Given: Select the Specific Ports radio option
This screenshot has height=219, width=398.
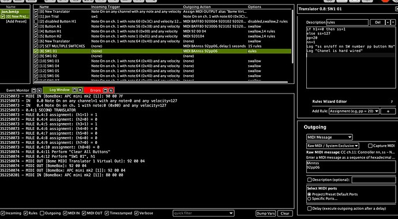Looking at the screenshot, I should pyautogui.click(x=309, y=199).
